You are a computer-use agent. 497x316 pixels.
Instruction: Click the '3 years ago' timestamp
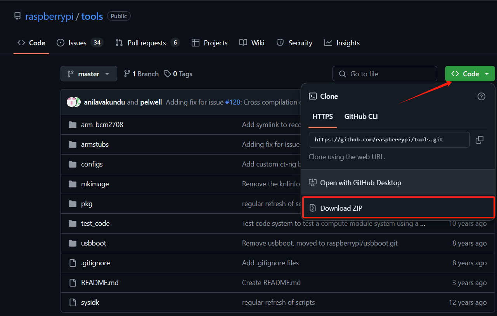[469, 283]
